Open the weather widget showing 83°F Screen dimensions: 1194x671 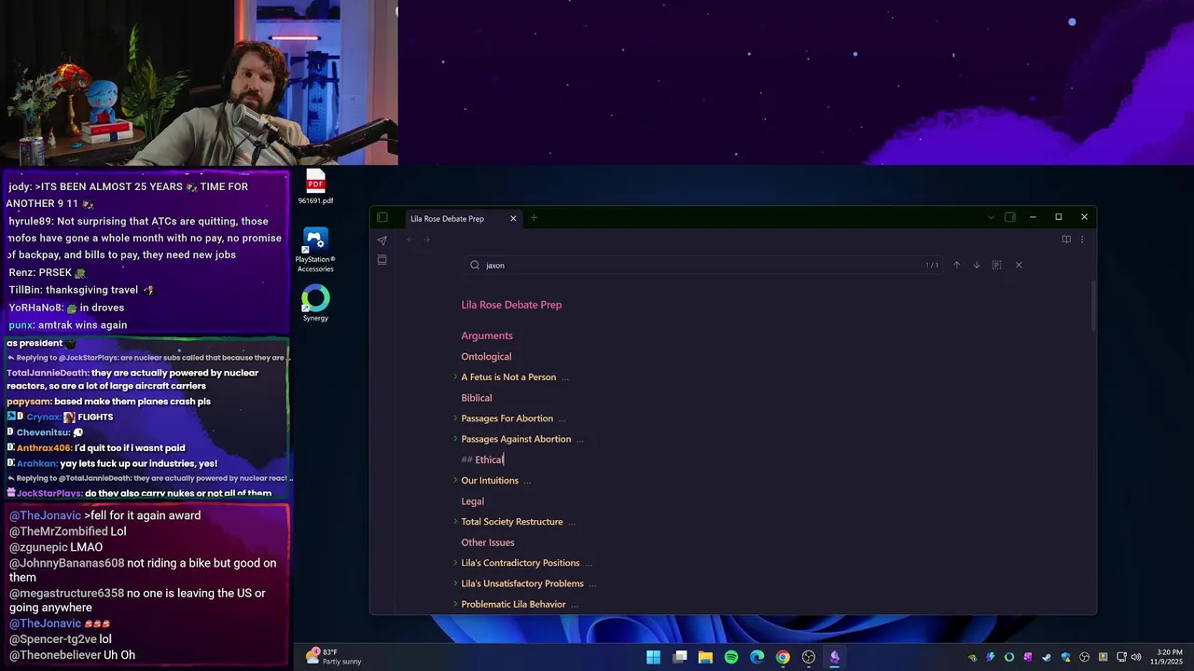(x=333, y=657)
